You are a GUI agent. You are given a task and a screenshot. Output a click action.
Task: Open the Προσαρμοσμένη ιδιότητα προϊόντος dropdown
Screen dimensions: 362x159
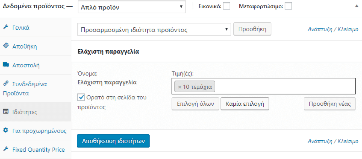click(154, 30)
